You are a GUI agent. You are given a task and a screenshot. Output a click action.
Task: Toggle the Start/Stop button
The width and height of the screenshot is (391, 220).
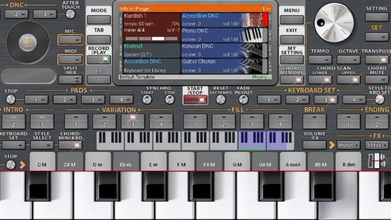tap(195, 100)
